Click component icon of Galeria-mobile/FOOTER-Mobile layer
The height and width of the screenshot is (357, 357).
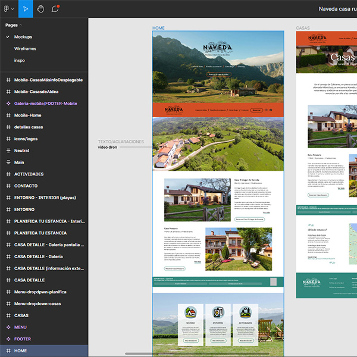coord(8,104)
